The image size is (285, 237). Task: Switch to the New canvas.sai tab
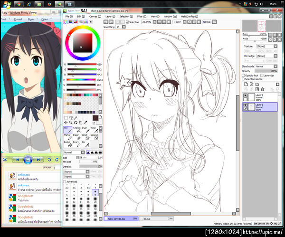[x=121, y=218]
